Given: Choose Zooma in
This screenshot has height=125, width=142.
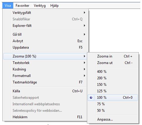Looking at the screenshot, I should (x=113, y=56).
